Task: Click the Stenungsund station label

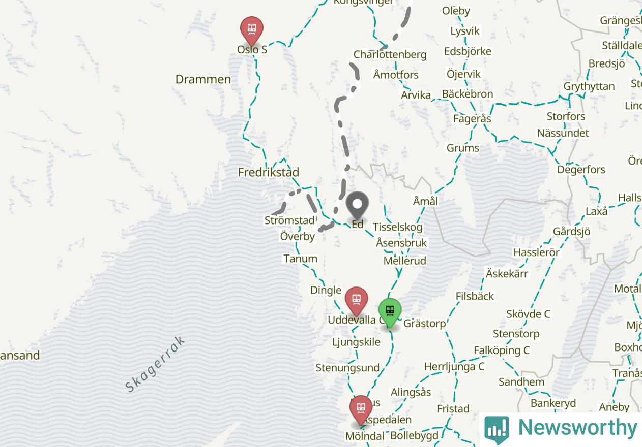Action: pyautogui.click(x=347, y=368)
